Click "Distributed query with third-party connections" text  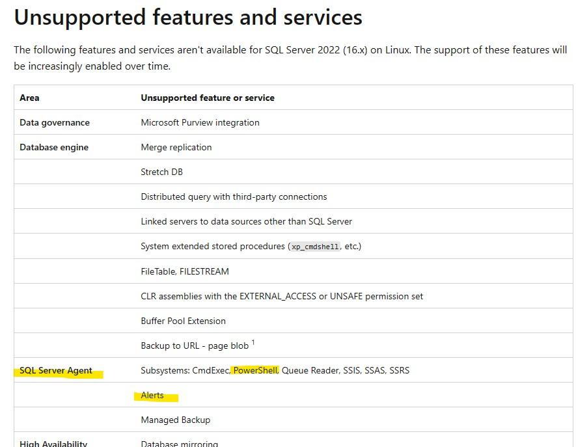pyautogui.click(x=234, y=196)
